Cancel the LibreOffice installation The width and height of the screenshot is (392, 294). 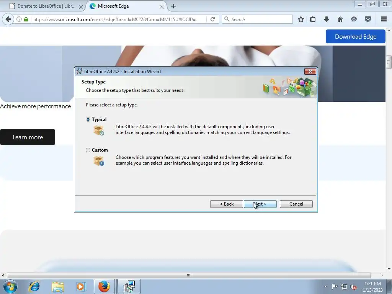point(296,204)
